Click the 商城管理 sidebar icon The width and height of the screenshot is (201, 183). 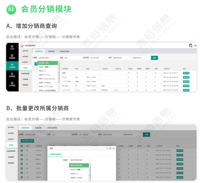pyautogui.click(x=12, y=57)
